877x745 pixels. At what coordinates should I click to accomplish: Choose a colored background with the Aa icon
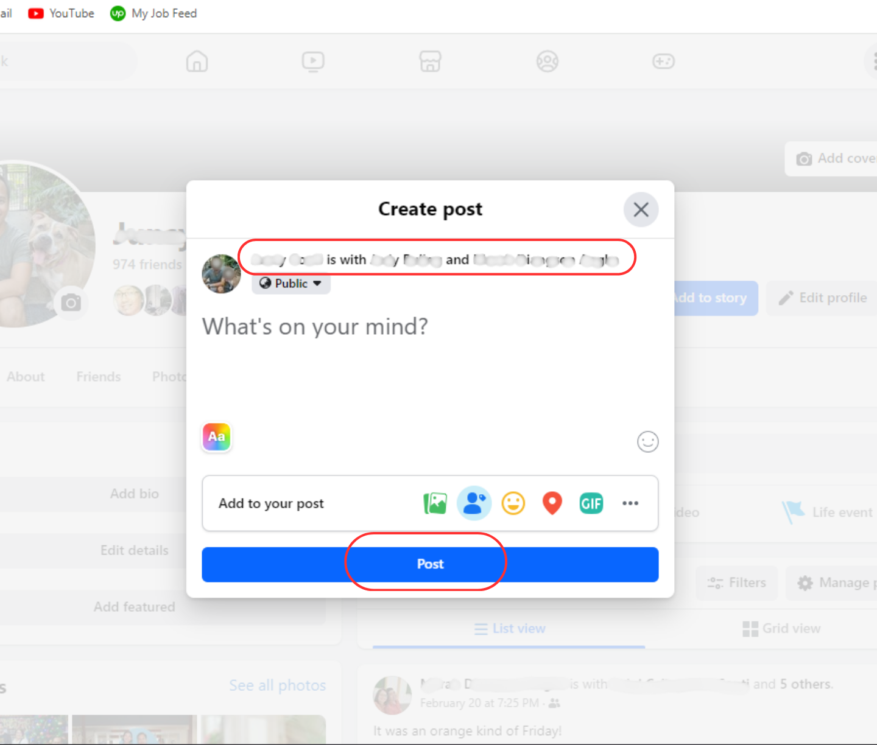point(216,437)
